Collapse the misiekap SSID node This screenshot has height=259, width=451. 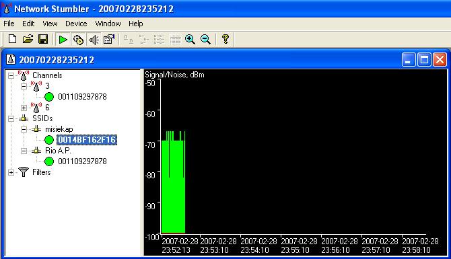pos(24,129)
